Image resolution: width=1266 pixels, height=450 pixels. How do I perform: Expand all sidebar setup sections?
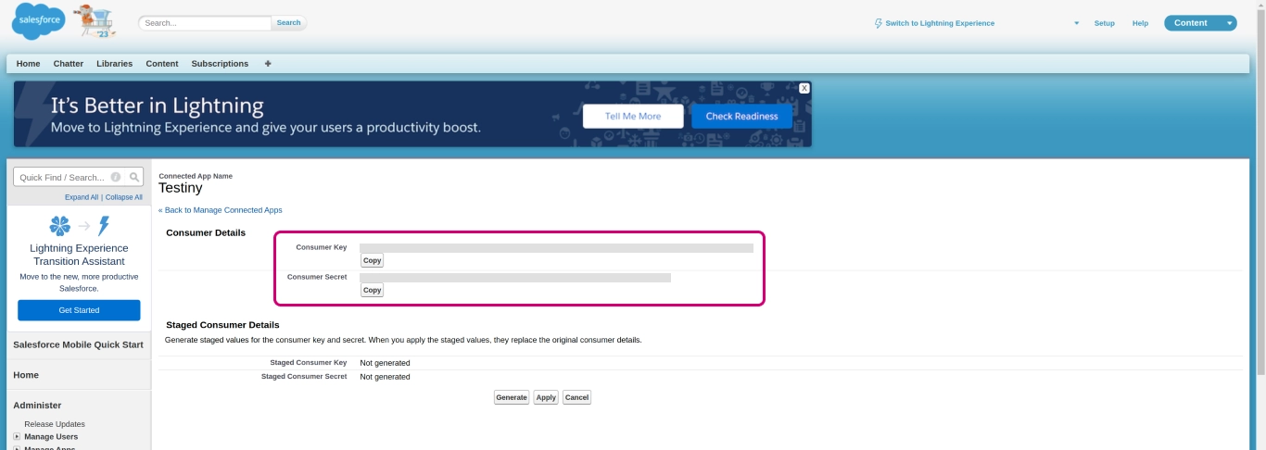click(81, 197)
